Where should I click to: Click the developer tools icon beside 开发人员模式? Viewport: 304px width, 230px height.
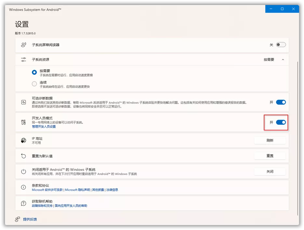23,122
